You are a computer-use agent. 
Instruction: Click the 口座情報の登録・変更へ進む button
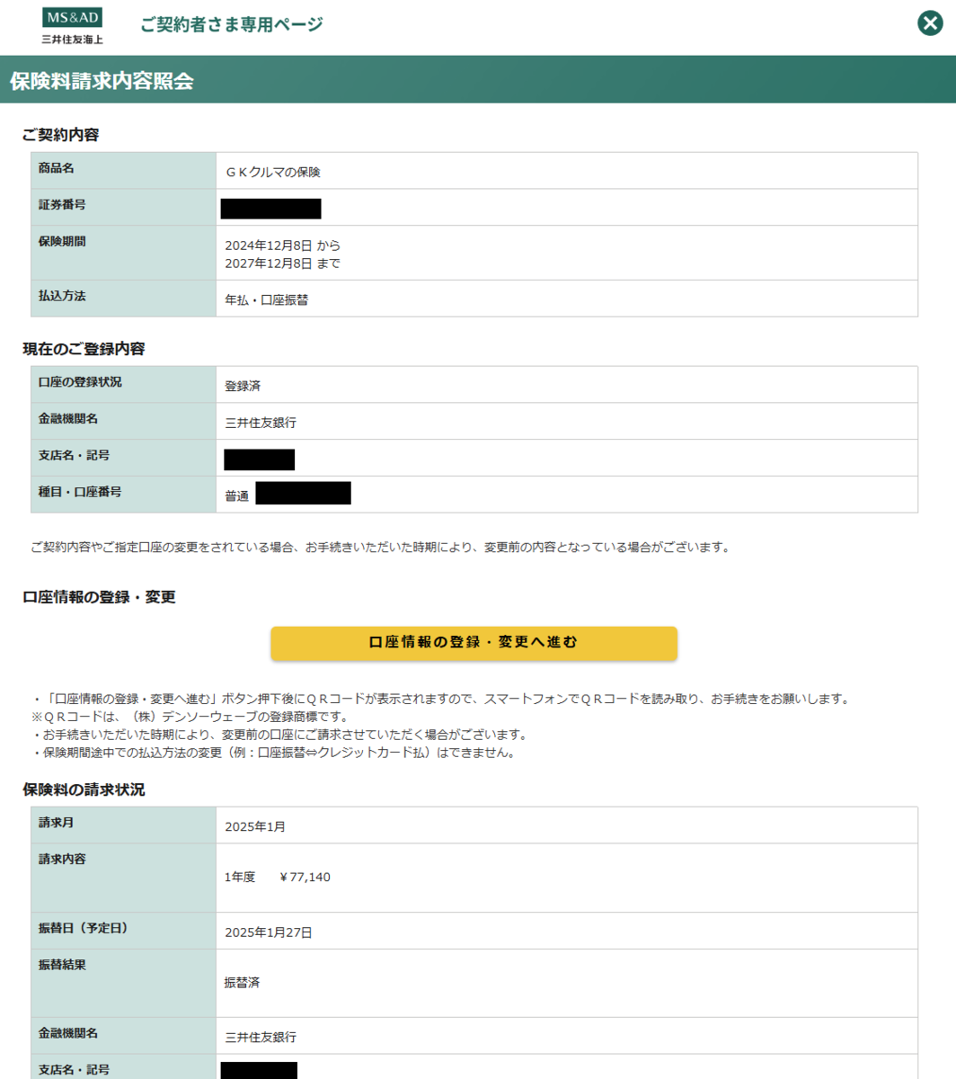[474, 643]
